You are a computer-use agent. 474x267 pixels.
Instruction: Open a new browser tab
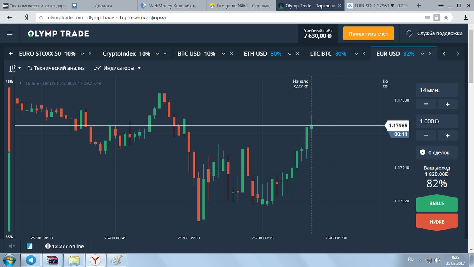tap(419, 6)
